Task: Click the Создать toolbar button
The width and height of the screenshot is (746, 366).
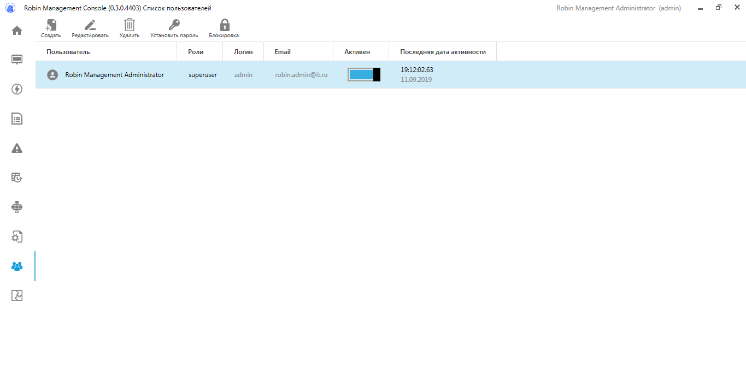Action: (x=51, y=28)
